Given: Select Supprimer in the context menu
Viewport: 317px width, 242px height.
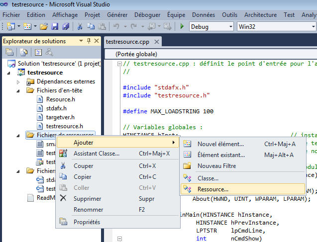Looking at the screenshot, I should click(x=118, y=198).
